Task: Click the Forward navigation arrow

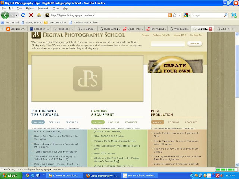Action: 12,15
